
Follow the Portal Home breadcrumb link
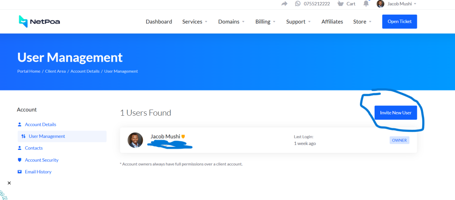click(x=29, y=71)
